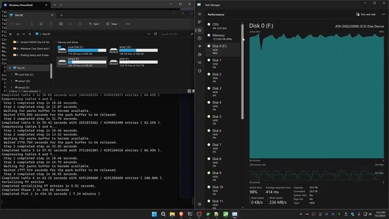
Task: Click the Search This PC field
Action: point(177,34)
